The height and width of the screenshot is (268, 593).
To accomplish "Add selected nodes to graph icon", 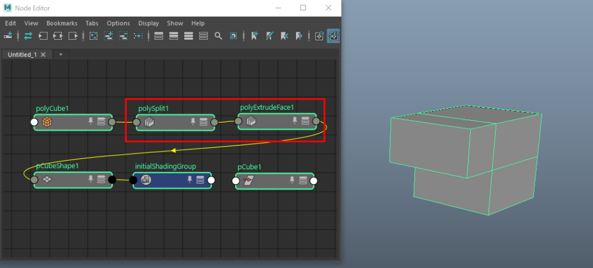I will pos(108,36).
